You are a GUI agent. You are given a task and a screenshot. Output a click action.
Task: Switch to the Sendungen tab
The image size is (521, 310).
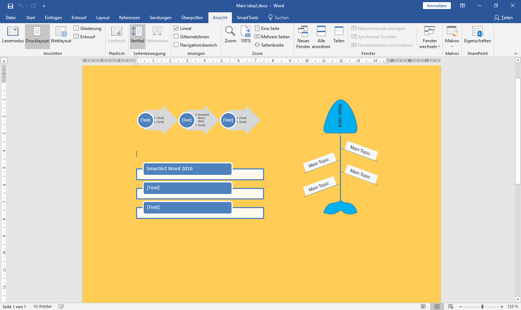point(161,18)
